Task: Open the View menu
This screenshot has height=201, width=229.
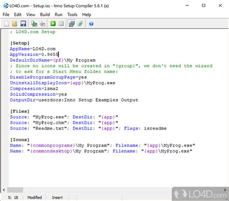Action: (30, 14)
